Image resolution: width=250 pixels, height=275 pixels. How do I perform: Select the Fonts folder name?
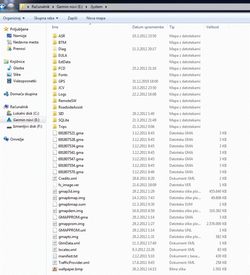point(63,75)
